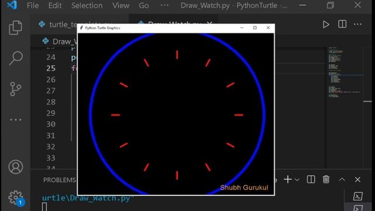375x211 pixels.
Task: Minimize the Python Turtle Graphics window
Action: (242, 28)
